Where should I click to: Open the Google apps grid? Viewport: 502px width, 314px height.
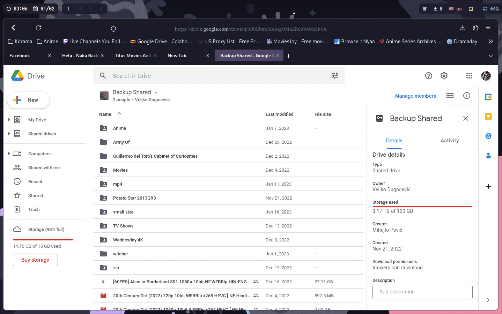[x=469, y=76]
